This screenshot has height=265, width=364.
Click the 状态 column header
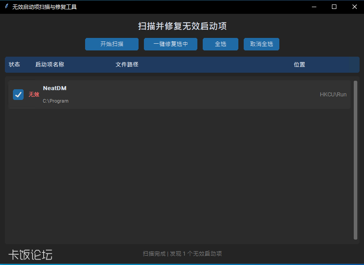click(x=14, y=64)
